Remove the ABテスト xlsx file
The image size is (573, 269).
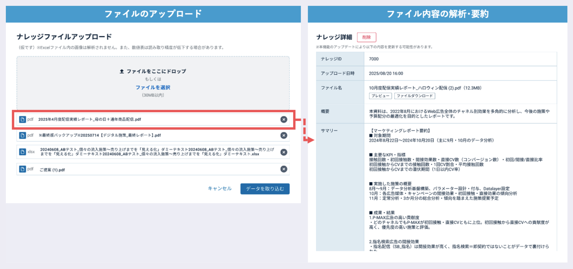coord(284,152)
